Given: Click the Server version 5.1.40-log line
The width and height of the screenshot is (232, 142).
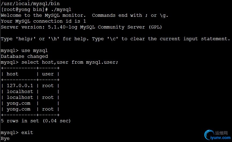Looking at the screenshot, I should 81,27.
